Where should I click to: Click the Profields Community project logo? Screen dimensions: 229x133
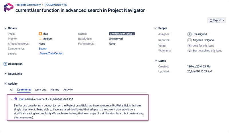pyautogui.click(x=9, y=7)
